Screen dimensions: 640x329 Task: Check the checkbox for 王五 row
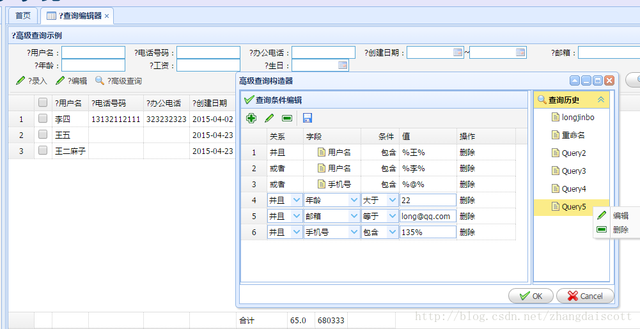[x=43, y=135]
